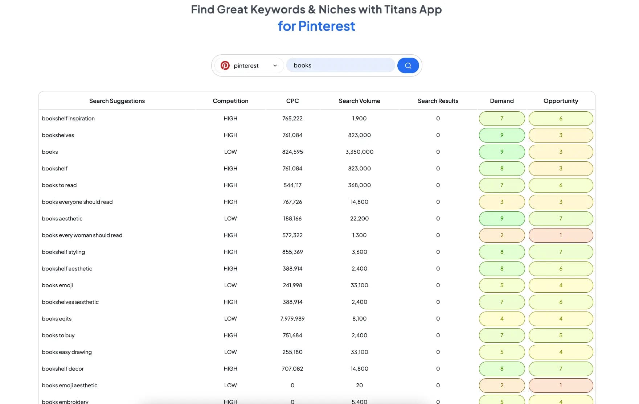Viewport: 639px width, 404px height.
Task: Click the blue search magnifier button
Action: [408, 66]
